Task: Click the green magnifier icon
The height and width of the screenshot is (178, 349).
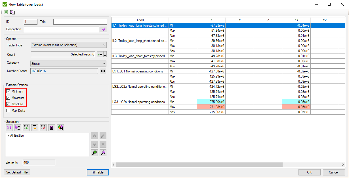Action: (95, 153)
